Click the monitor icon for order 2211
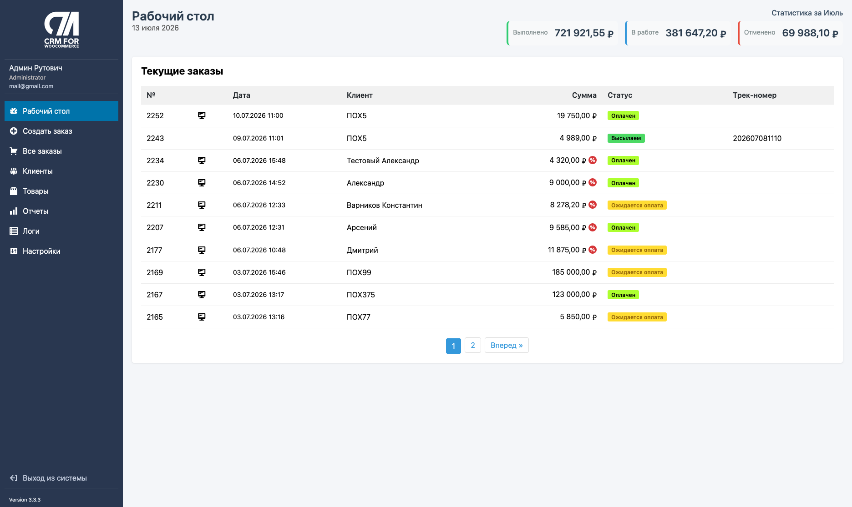Screen dimensions: 852x507 (202, 205)
